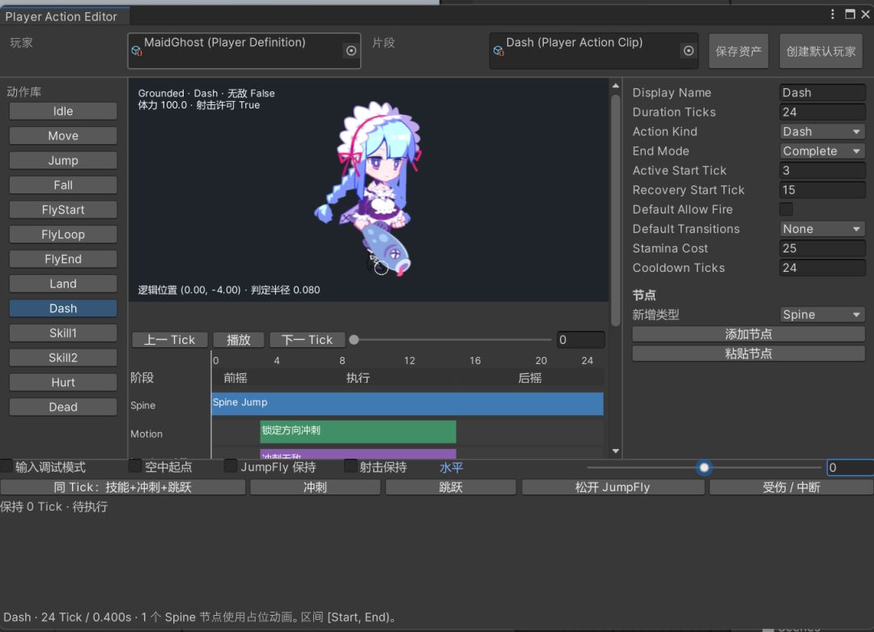Click the 保存资产 button

(x=738, y=51)
